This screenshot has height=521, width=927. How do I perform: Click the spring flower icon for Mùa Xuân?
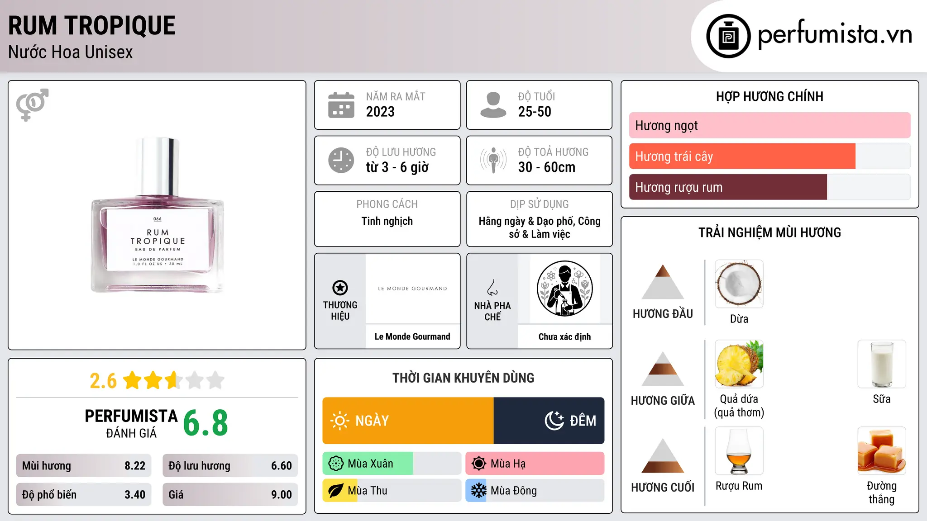[x=336, y=464]
